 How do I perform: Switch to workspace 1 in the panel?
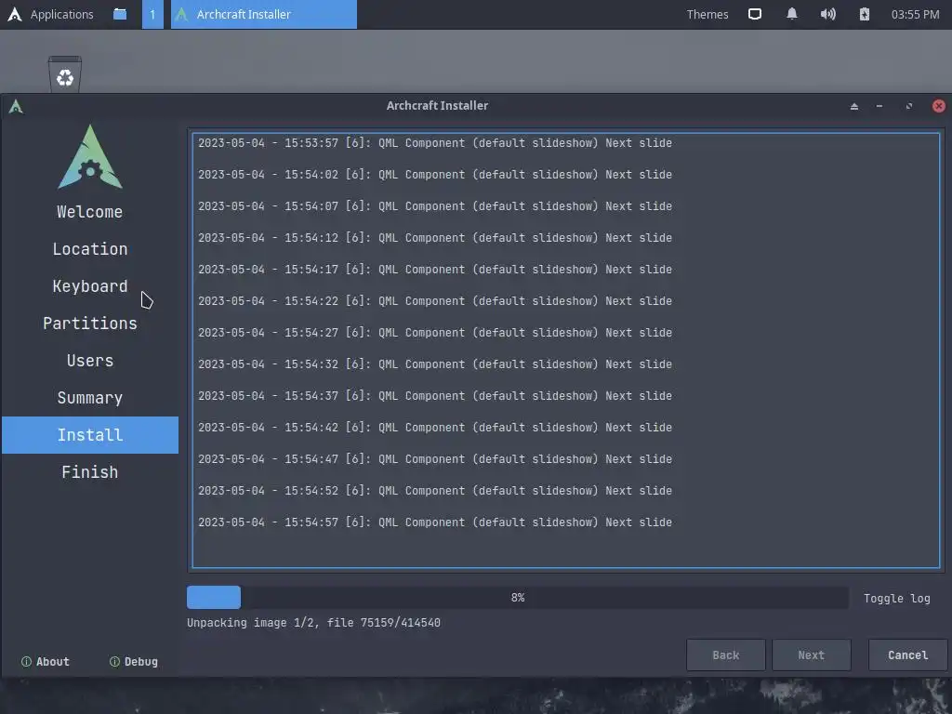point(152,14)
